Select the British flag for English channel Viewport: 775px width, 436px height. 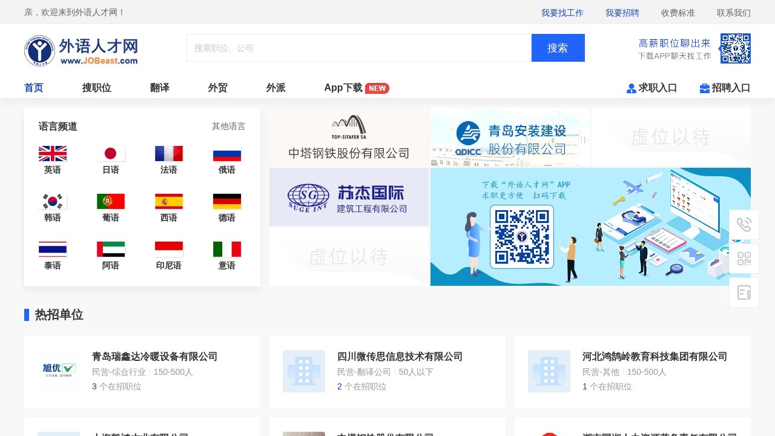[53, 153]
